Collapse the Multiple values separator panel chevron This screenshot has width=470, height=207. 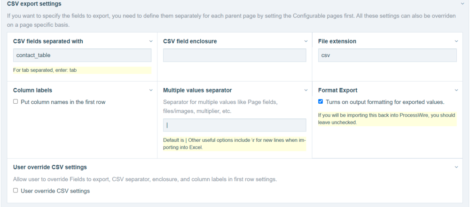[x=306, y=90]
